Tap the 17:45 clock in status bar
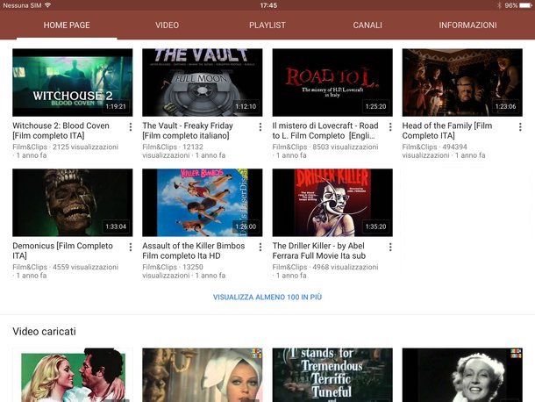 [268, 5]
